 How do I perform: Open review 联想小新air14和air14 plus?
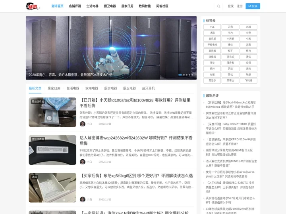coord(230,174)
